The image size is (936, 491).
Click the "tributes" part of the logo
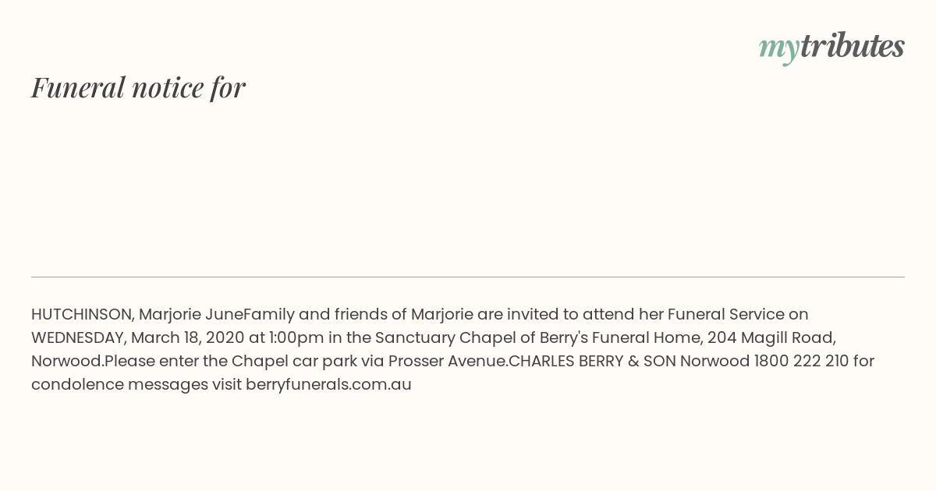(853, 46)
